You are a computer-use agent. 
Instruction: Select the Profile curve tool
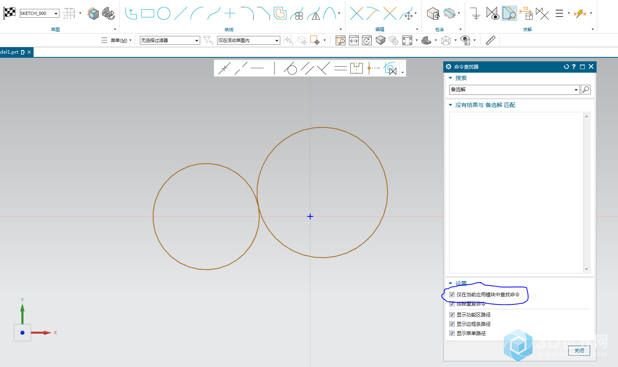131,13
